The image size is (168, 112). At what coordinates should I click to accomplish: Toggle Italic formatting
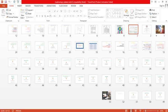39,16
